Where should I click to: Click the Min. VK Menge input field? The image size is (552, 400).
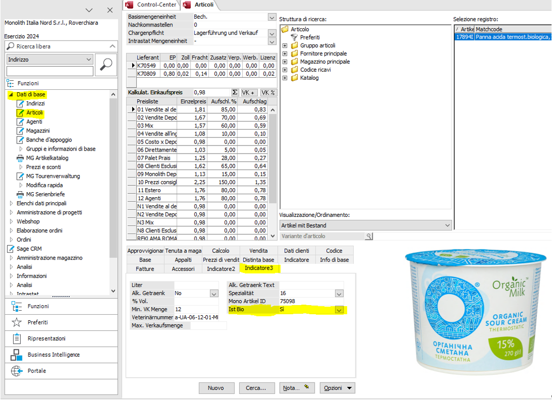pyautogui.click(x=197, y=309)
